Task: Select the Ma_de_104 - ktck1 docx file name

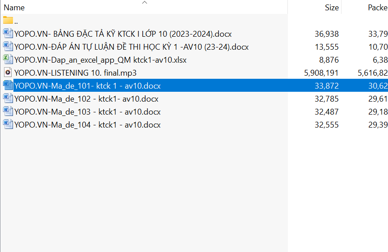Action: coord(88,124)
